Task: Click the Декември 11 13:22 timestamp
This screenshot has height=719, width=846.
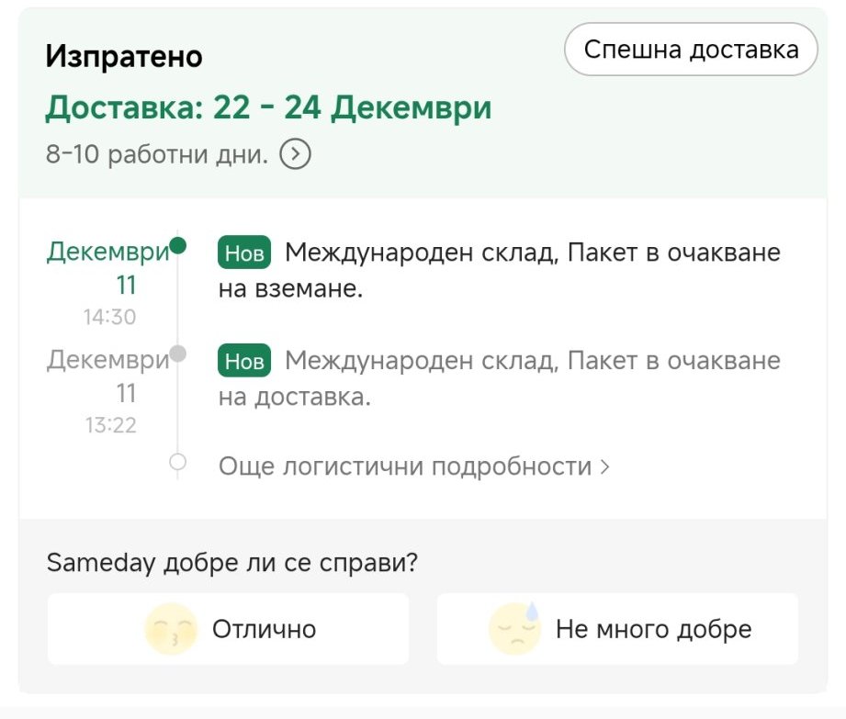Action: point(108,391)
